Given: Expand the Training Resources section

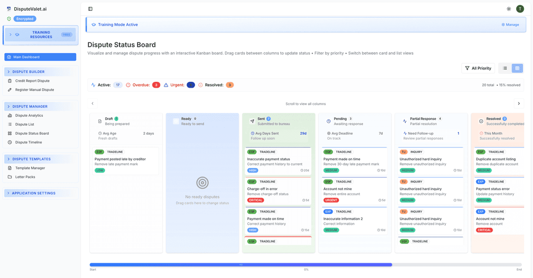Looking at the screenshot, I should (40, 35).
